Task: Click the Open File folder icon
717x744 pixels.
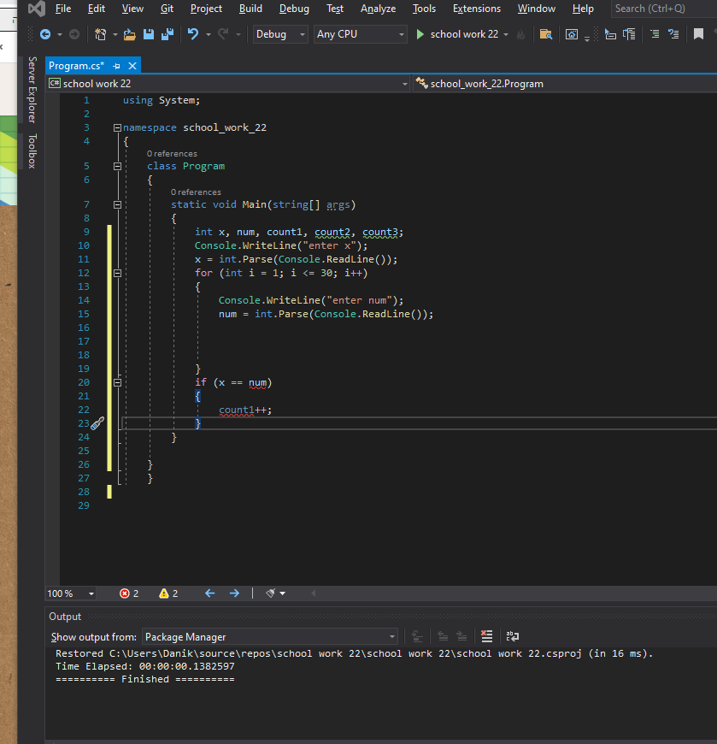Action: click(x=129, y=34)
